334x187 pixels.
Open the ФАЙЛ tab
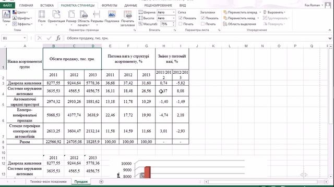pos(7,5)
